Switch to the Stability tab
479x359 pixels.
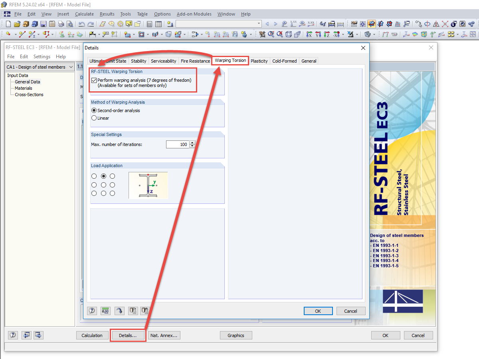pyautogui.click(x=139, y=61)
